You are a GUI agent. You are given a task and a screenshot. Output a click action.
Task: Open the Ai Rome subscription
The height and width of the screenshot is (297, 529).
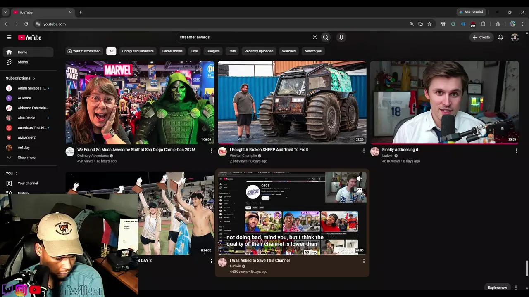[x=28, y=98]
